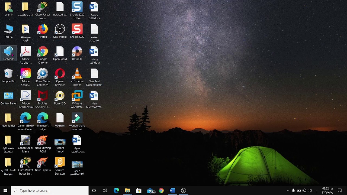Select the Google Chrome desktop icon
The image size is (347, 195).
pos(43,55)
